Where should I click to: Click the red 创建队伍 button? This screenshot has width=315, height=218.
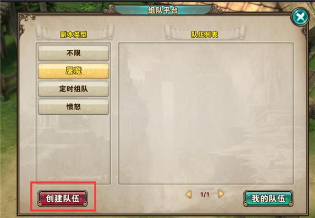coord(62,198)
